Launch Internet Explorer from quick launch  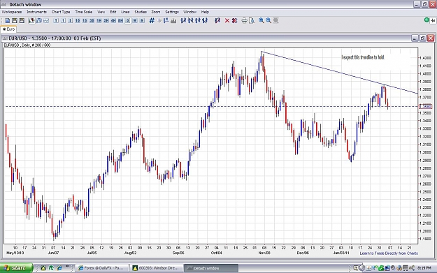(x=59, y=268)
